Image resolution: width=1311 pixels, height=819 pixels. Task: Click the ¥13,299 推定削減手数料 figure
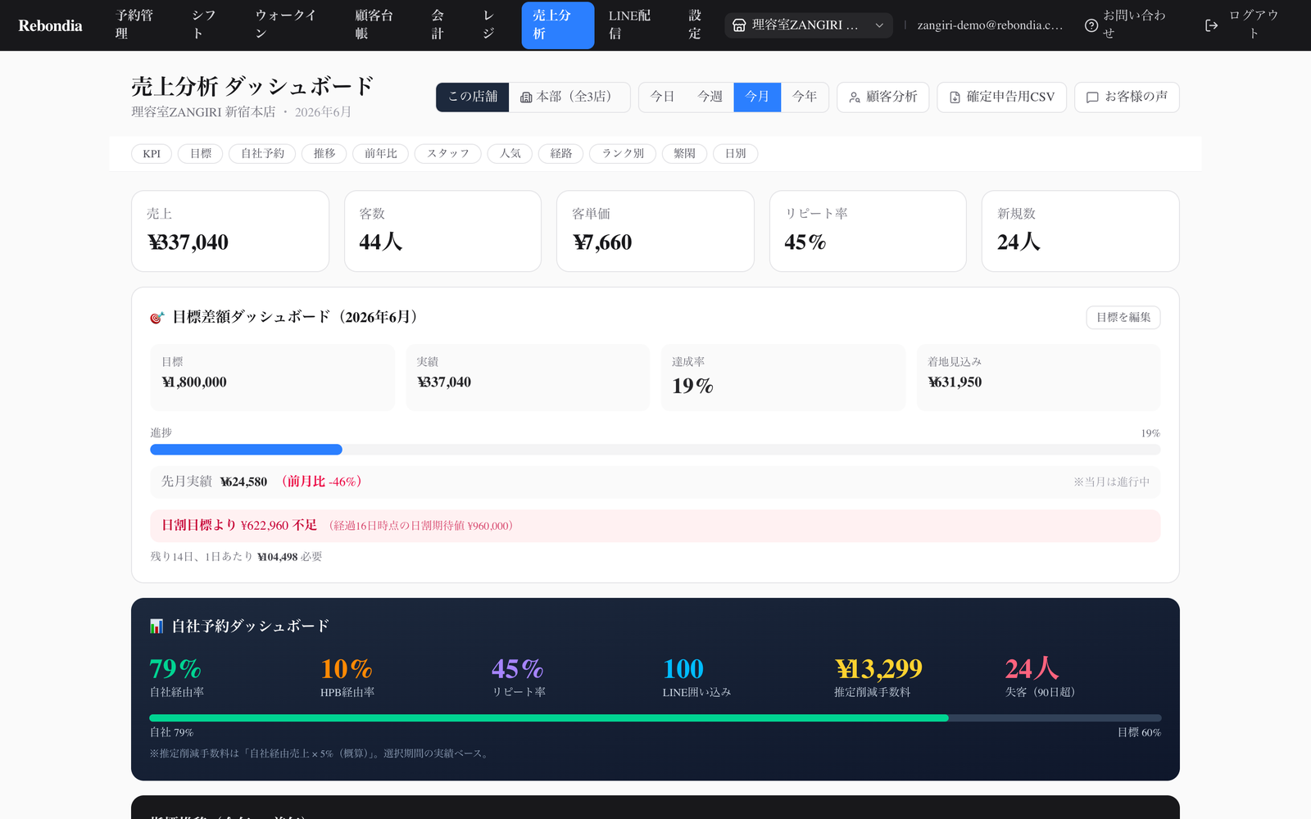(x=878, y=669)
